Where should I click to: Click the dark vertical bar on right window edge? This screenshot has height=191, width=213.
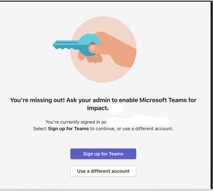point(212,95)
